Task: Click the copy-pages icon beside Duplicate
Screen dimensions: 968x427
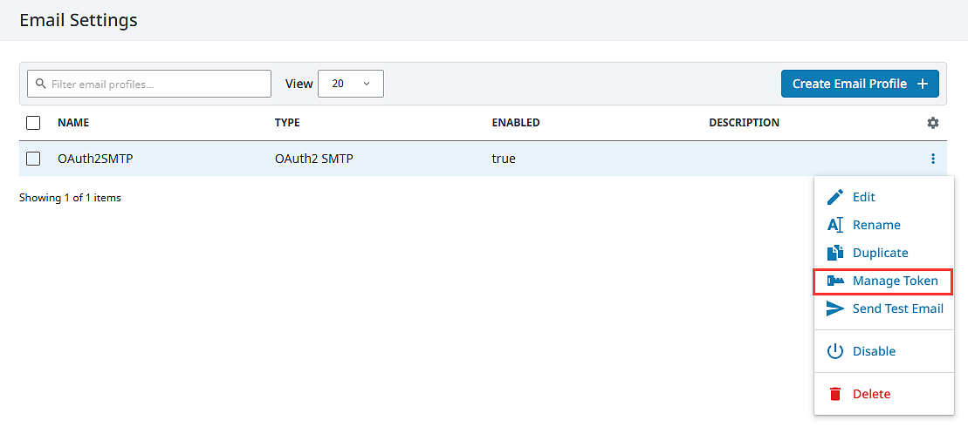Action: click(x=834, y=253)
